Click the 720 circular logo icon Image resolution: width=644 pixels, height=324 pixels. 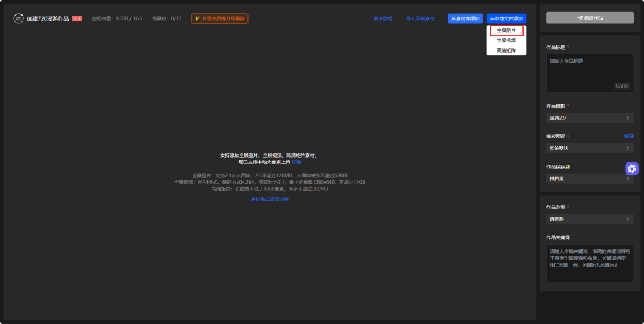pyautogui.click(x=18, y=18)
